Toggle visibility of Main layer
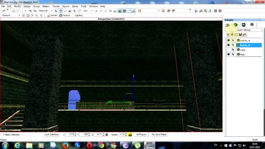This screenshot has height=149, width=265. tap(229, 54)
